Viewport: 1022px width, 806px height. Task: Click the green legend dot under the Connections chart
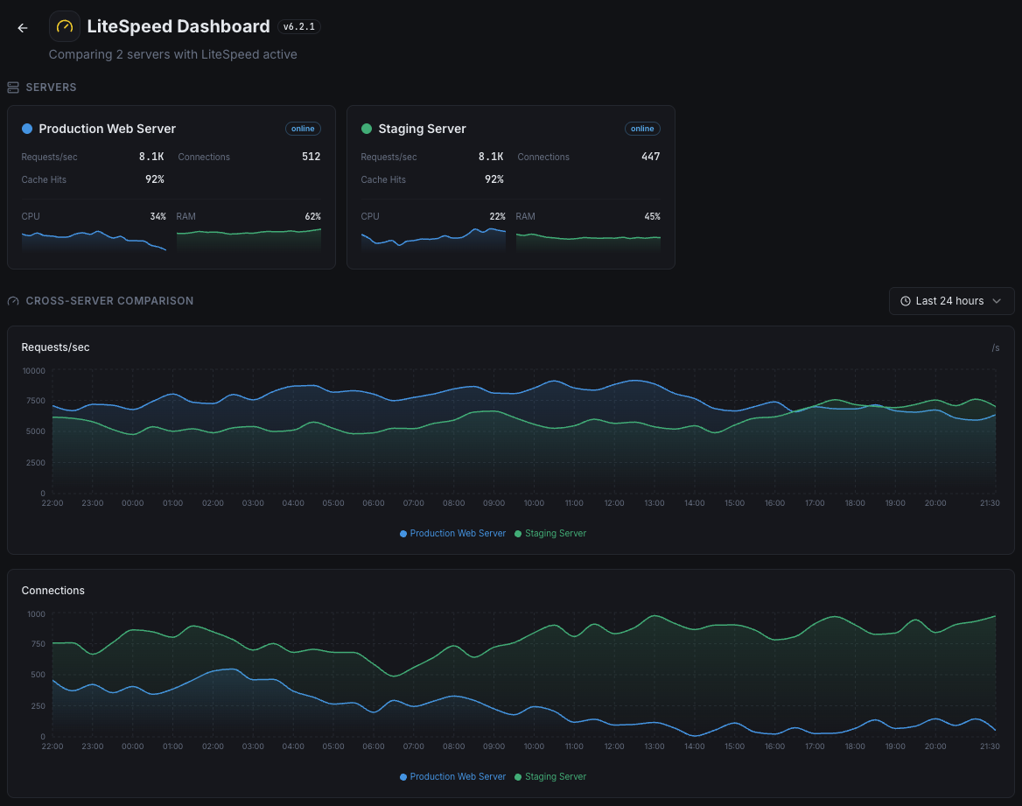pyautogui.click(x=517, y=776)
